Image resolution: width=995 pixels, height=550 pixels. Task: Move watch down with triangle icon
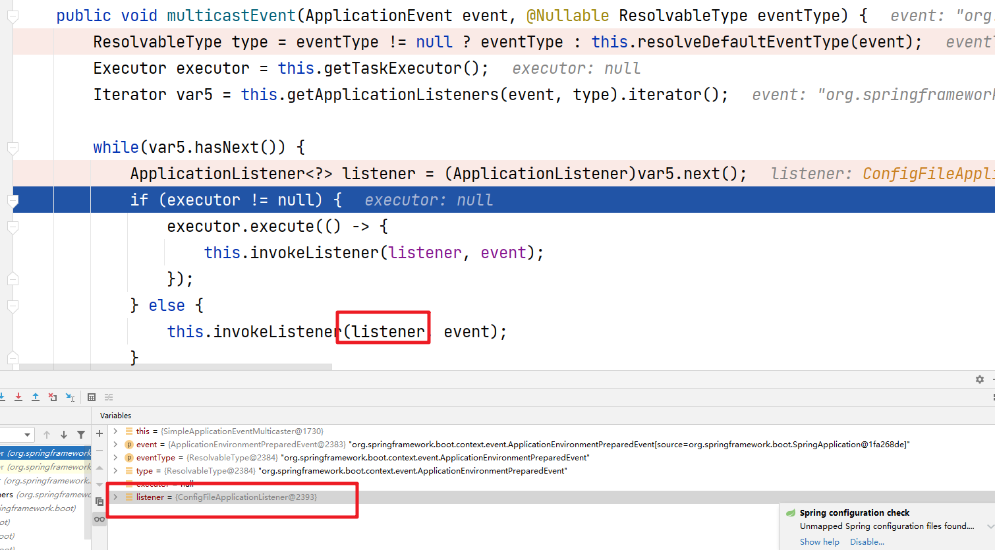click(x=99, y=485)
